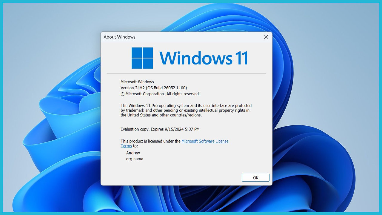Viewport: 382px width, 215px height.
Task: Click the Version 24H2 OS Build line
Action: coord(154,88)
